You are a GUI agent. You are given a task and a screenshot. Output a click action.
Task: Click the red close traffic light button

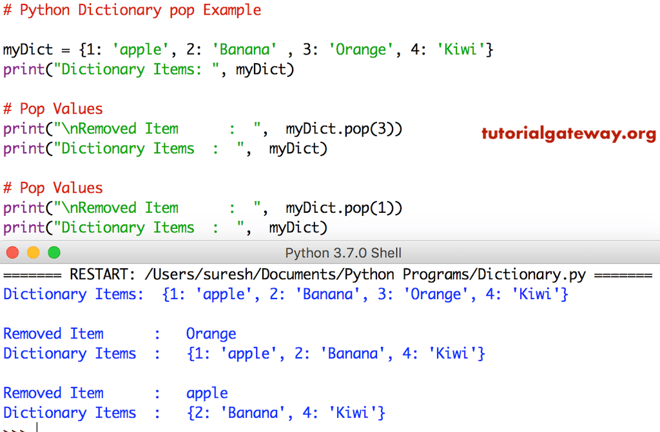12,252
